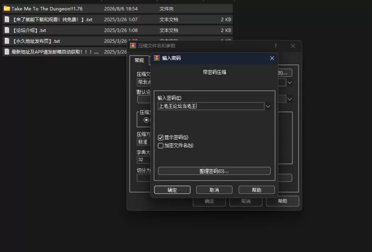Click the 文件夹 type cell
Viewport: 372px width, 252px height.
coord(166,9)
